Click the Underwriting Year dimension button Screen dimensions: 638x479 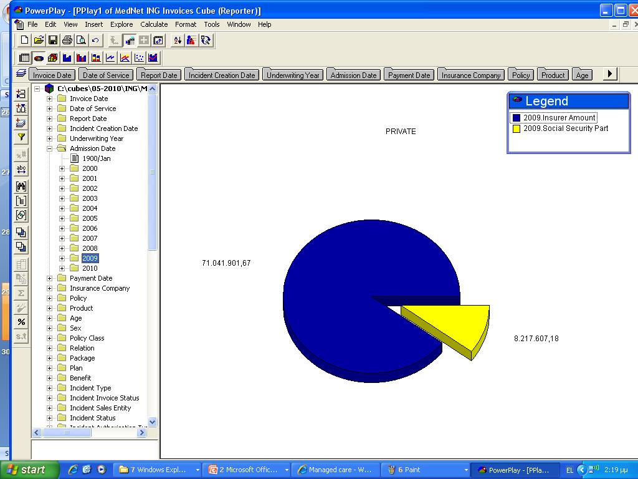click(293, 75)
